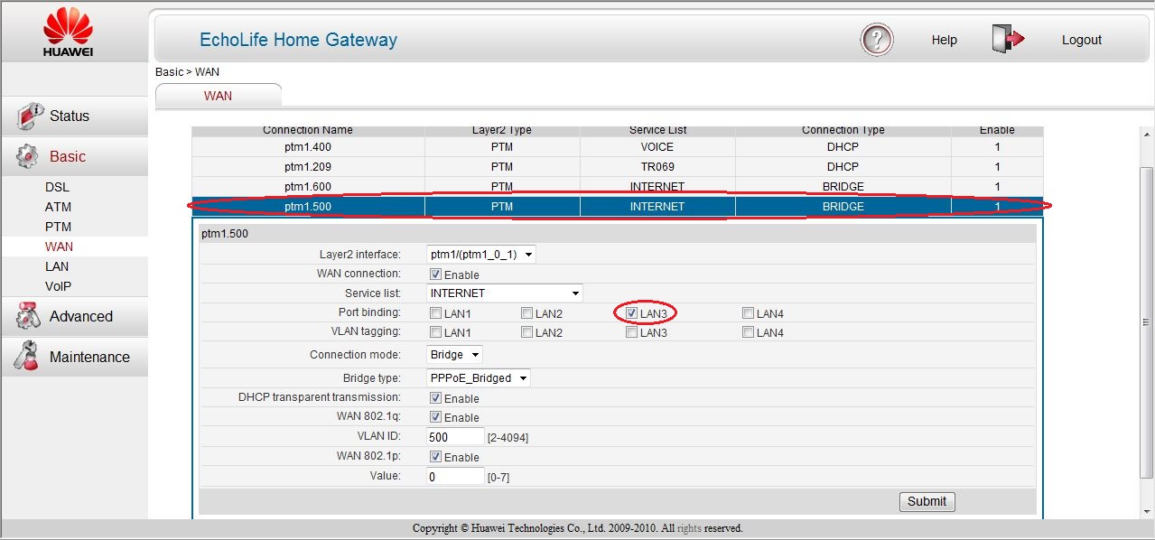
Task: Select the ptm1.400 connection row
Action: (x=307, y=146)
